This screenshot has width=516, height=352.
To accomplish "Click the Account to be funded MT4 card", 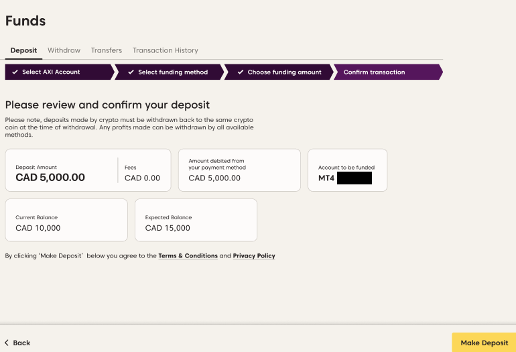I will point(347,170).
